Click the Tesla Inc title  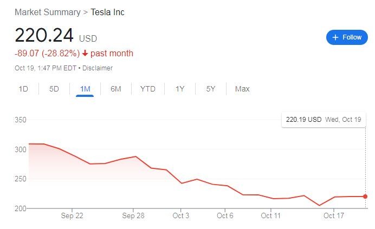107,12
